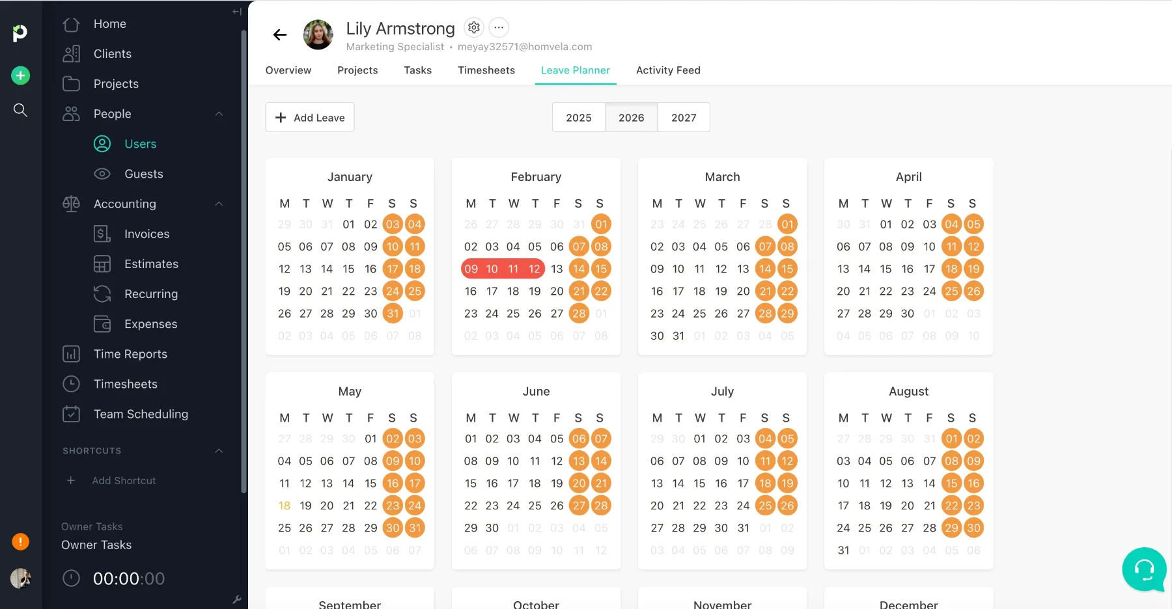Select the Leave Planner tab

pyautogui.click(x=576, y=70)
